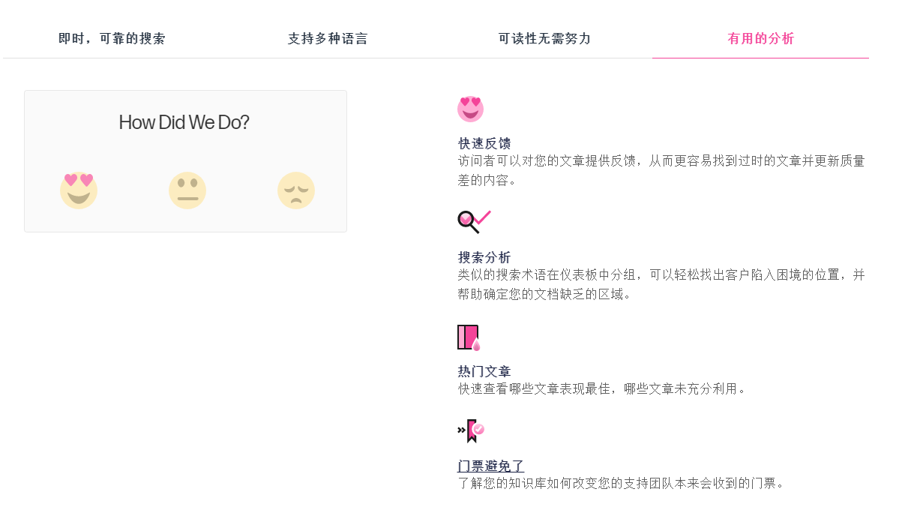The image size is (908, 513).
Task: Choose the sad face rating emoji
Action: (296, 190)
